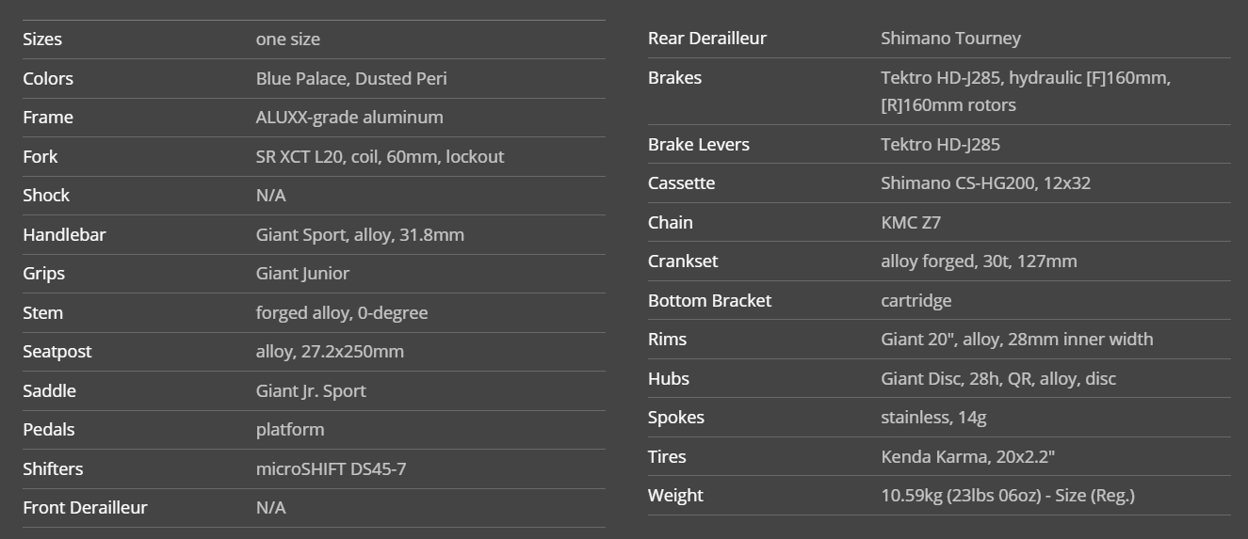Select the 'Giant 20", alloy, 28mm inner width' rims text
This screenshot has height=539, width=1248.
pos(1016,340)
